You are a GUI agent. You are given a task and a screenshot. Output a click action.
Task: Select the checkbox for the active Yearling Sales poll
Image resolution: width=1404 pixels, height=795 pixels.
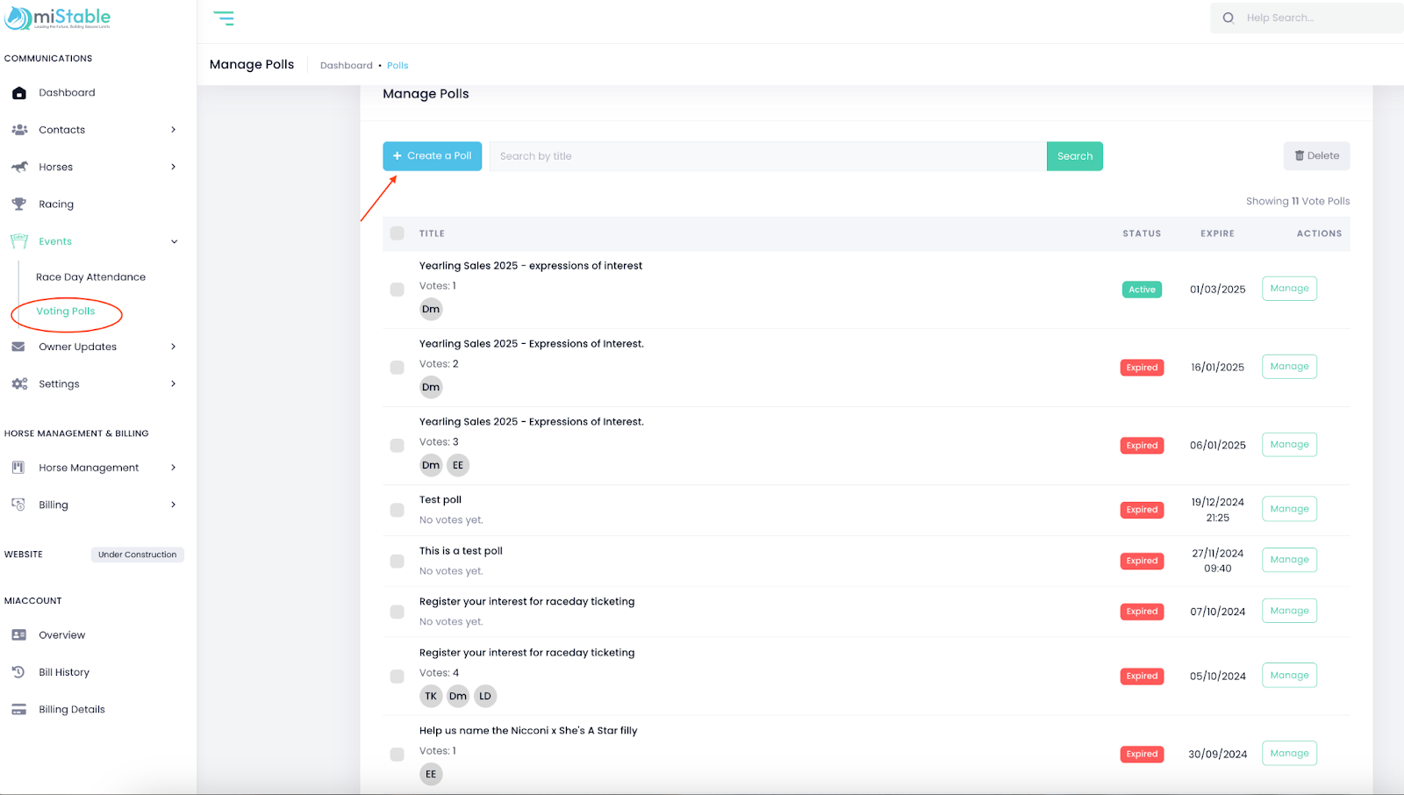(x=398, y=290)
